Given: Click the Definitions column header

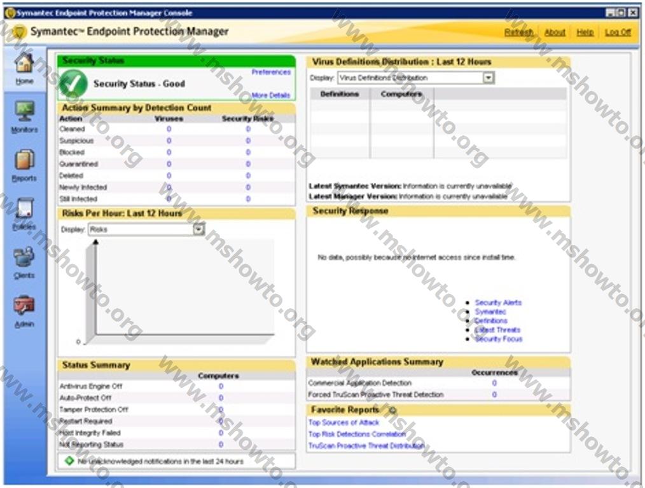Looking at the screenshot, I should click(x=340, y=94).
